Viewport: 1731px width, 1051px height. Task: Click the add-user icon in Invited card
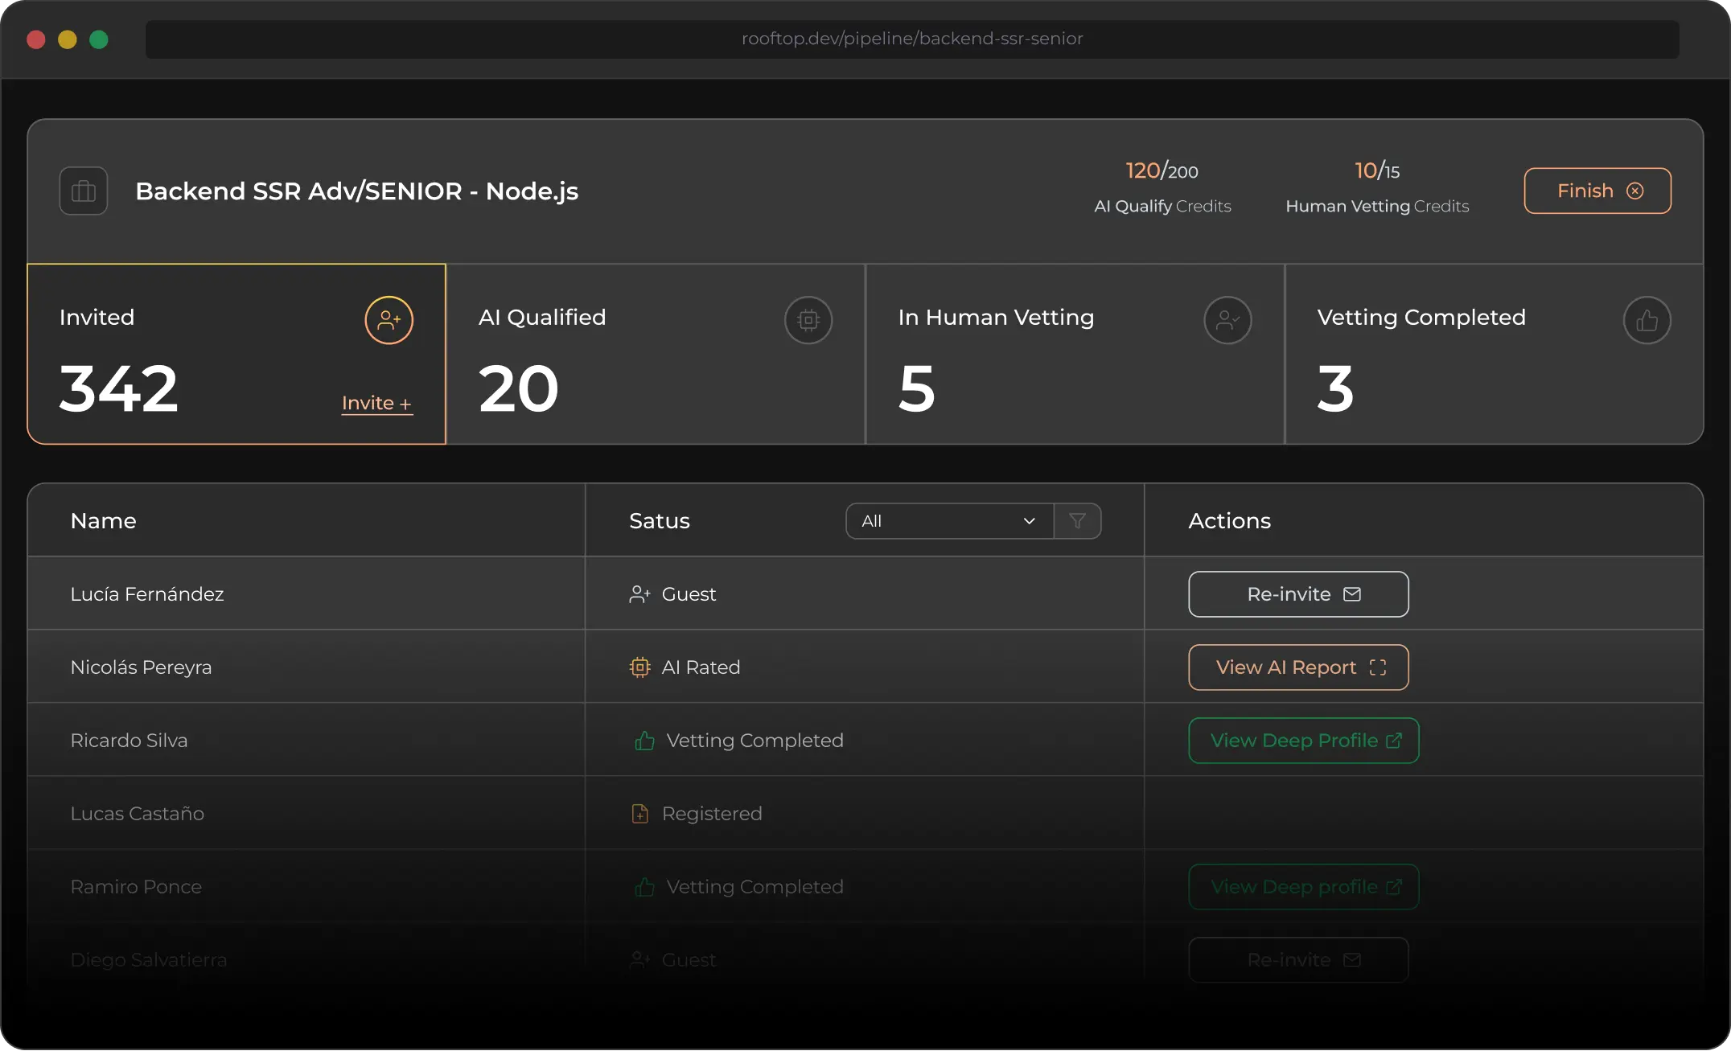point(389,320)
